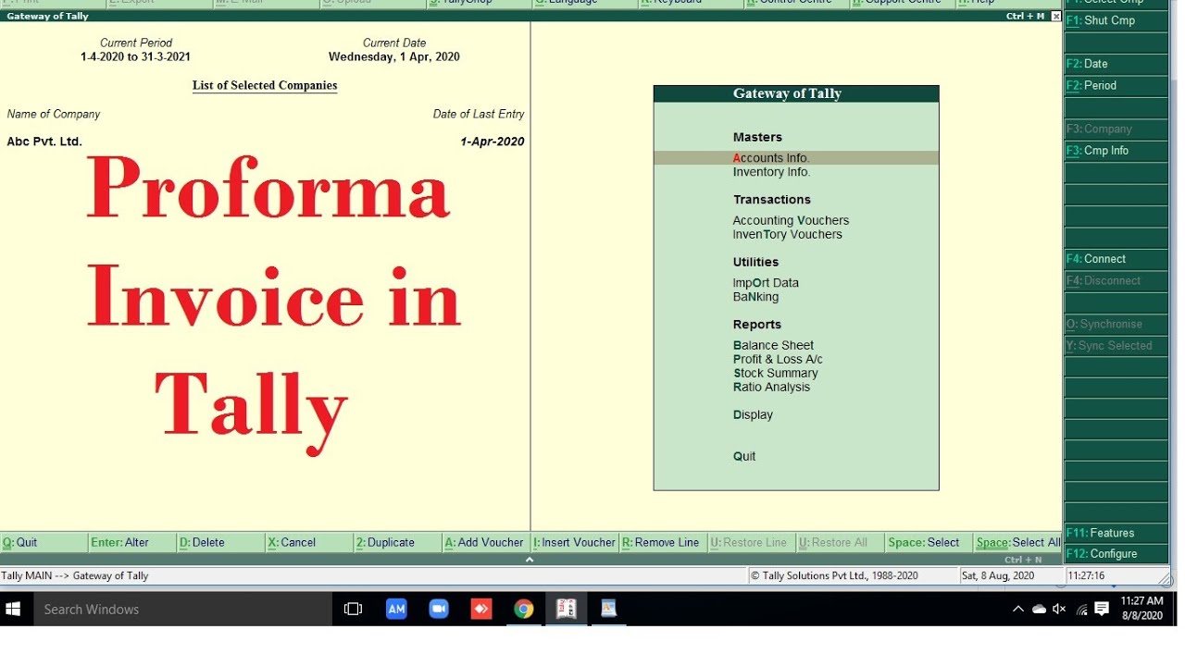The width and height of the screenshot is (1185, 666).
Task: Click F3: Company button
Action: coord(1116,129)
